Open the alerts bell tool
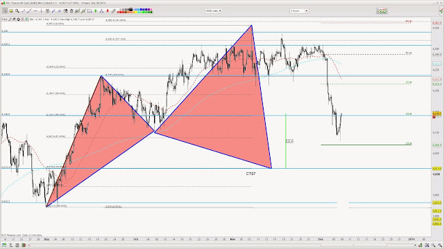Image resolution: width=444 pixels, height=249 pixels. (x=11, y=11)
